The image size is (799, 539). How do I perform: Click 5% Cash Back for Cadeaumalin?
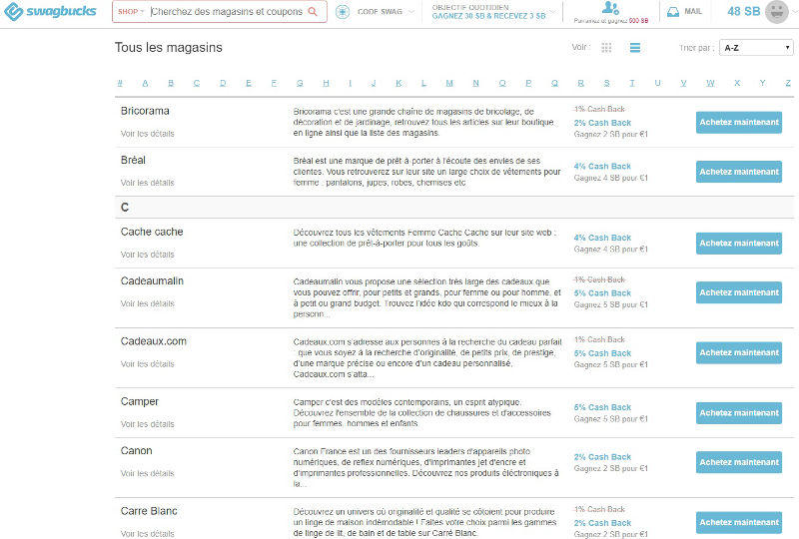click(x=602, y=293)
